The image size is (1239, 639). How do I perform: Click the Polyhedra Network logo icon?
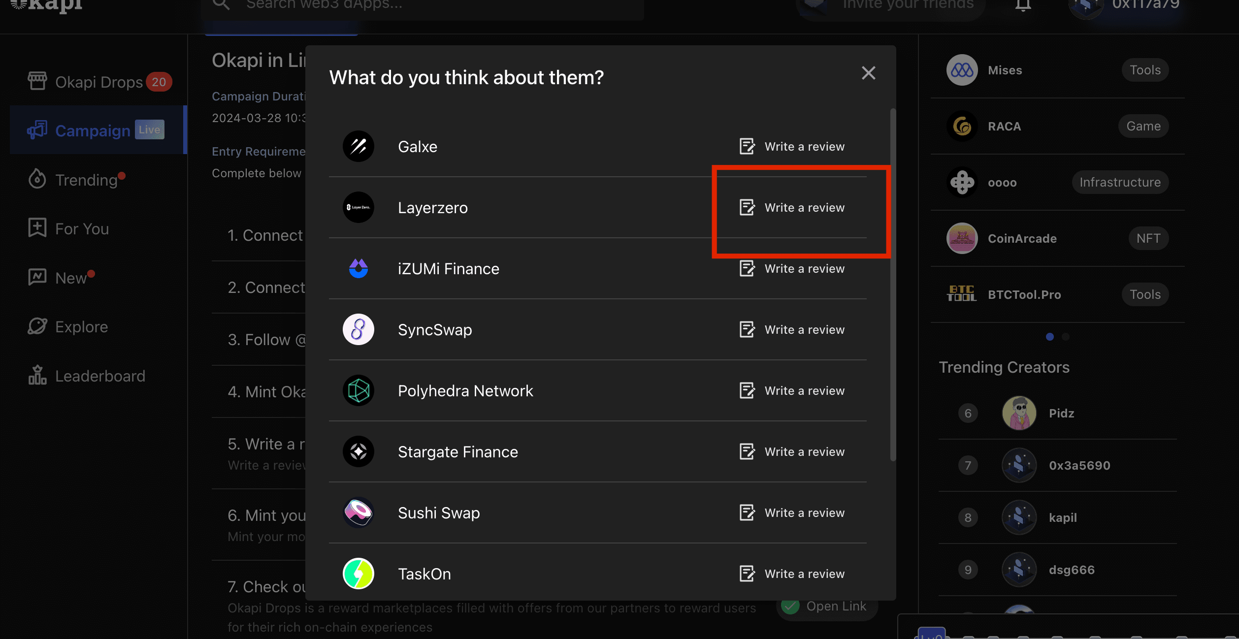[359, 390]
